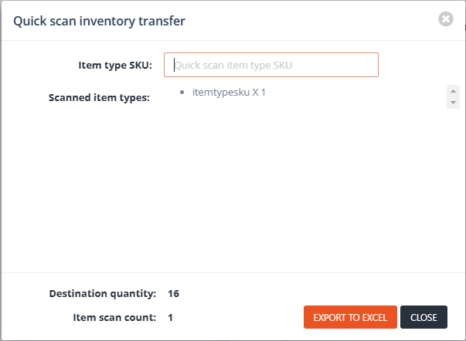466x341 pixels.
Task: Click the item scan count value 1
Action: [x=170, y=317]
